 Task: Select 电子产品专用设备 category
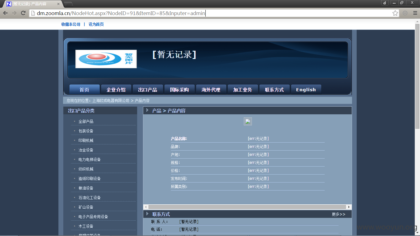93,217
